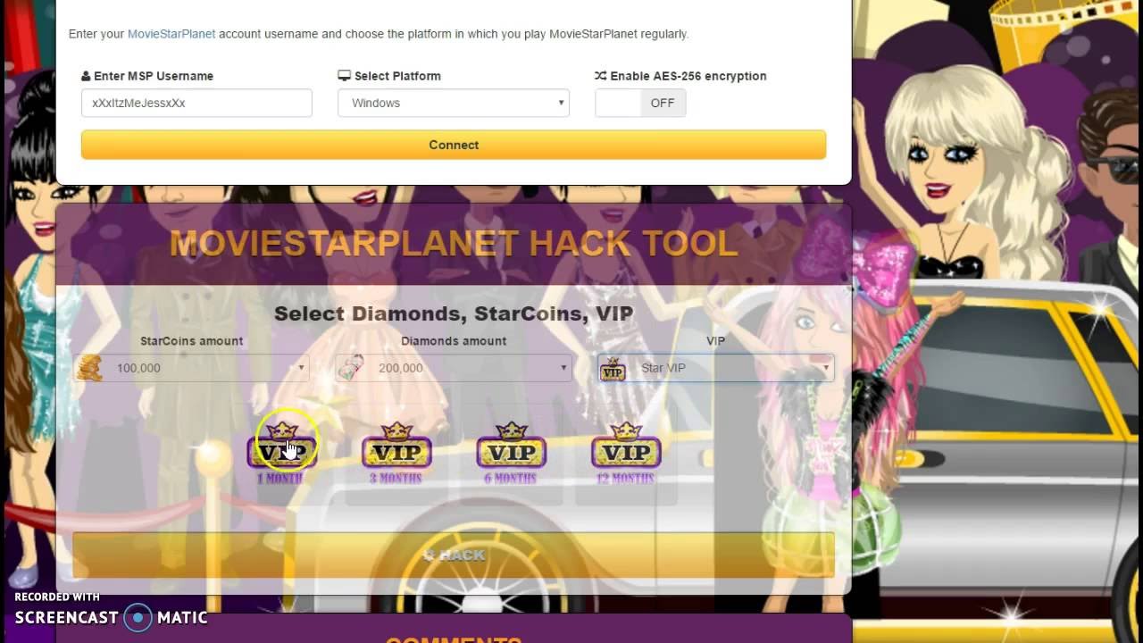Image resolution: width=1143 pixels, height=643 pixels.
Task: Click the StarCoins gold coins icon
Action: (89, 368)
